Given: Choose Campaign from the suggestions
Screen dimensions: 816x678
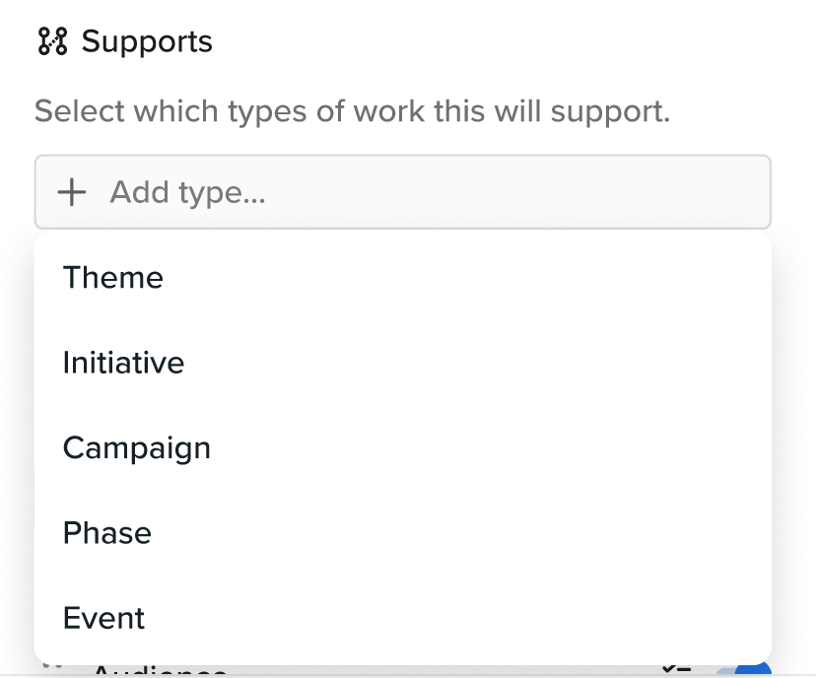Looking at the screenshot, I should 137,448.
